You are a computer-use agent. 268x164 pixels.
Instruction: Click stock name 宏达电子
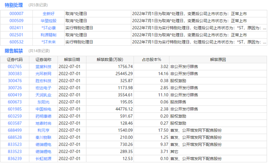44,88
